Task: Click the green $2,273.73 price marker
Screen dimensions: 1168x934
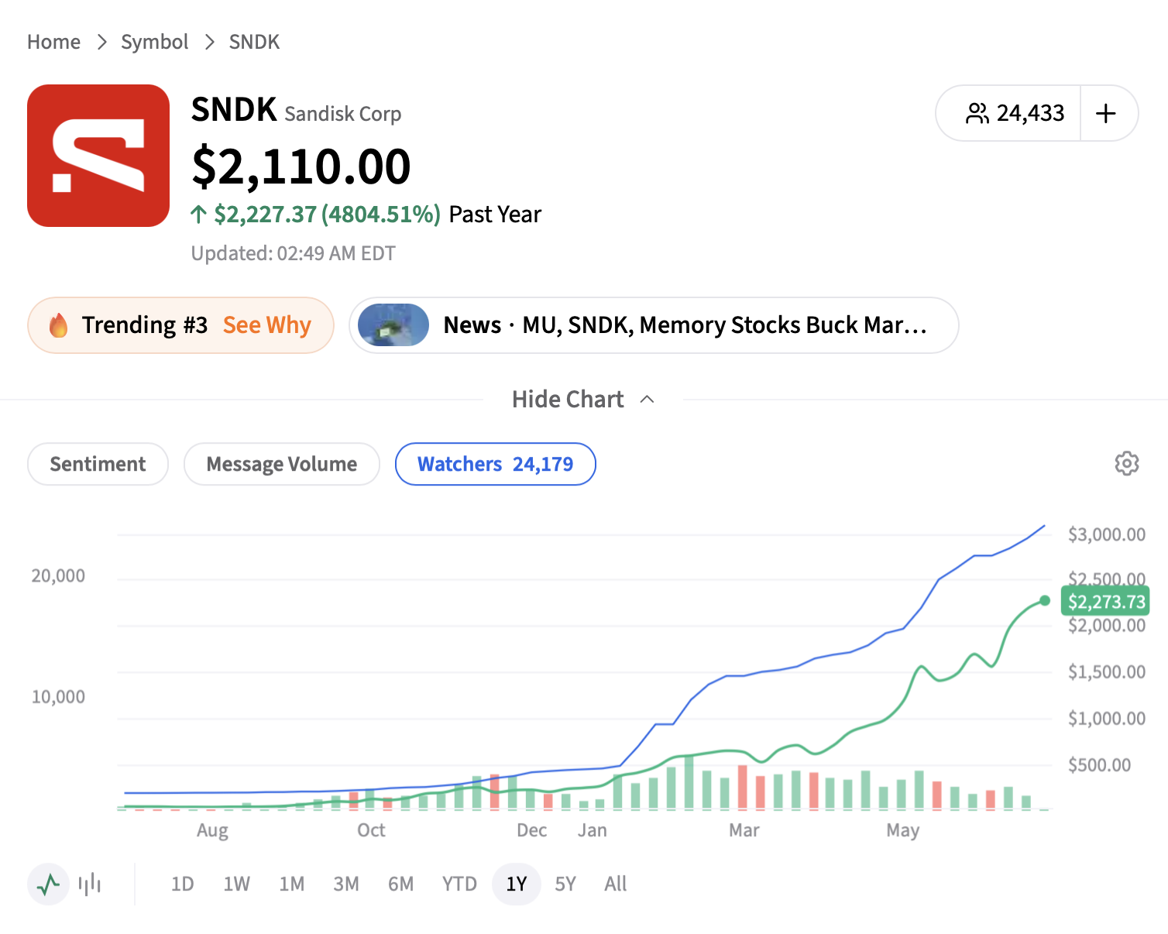Action: 1105,601
